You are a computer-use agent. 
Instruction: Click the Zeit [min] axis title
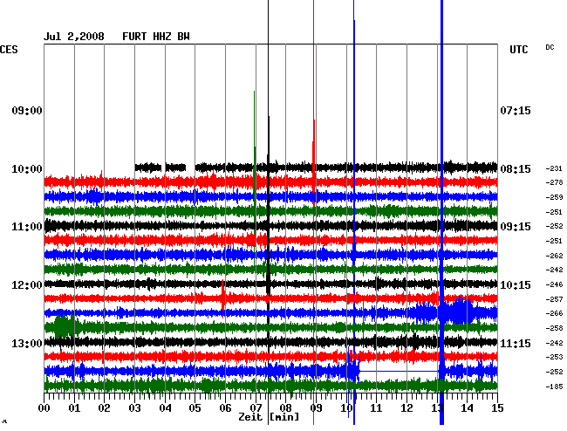(269, 417)
